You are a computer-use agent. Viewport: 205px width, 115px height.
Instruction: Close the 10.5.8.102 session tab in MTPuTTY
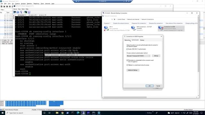(25, 15)
